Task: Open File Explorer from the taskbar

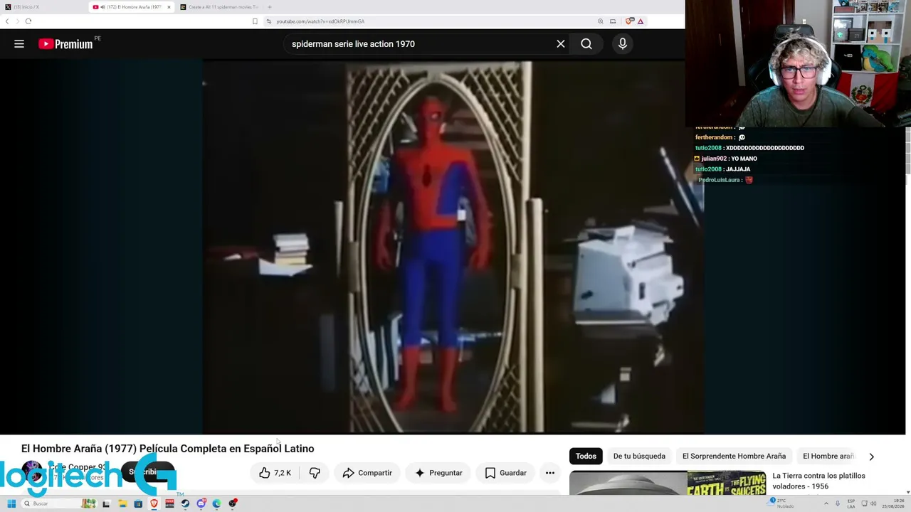Action: coord(122,503)
